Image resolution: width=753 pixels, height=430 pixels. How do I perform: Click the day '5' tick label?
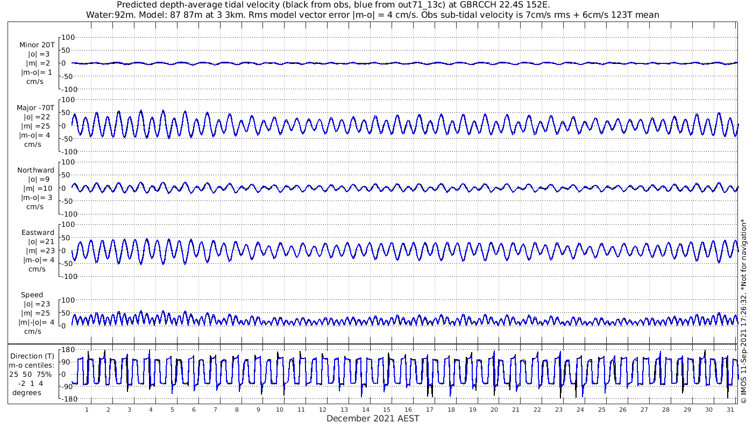[173, 410]
